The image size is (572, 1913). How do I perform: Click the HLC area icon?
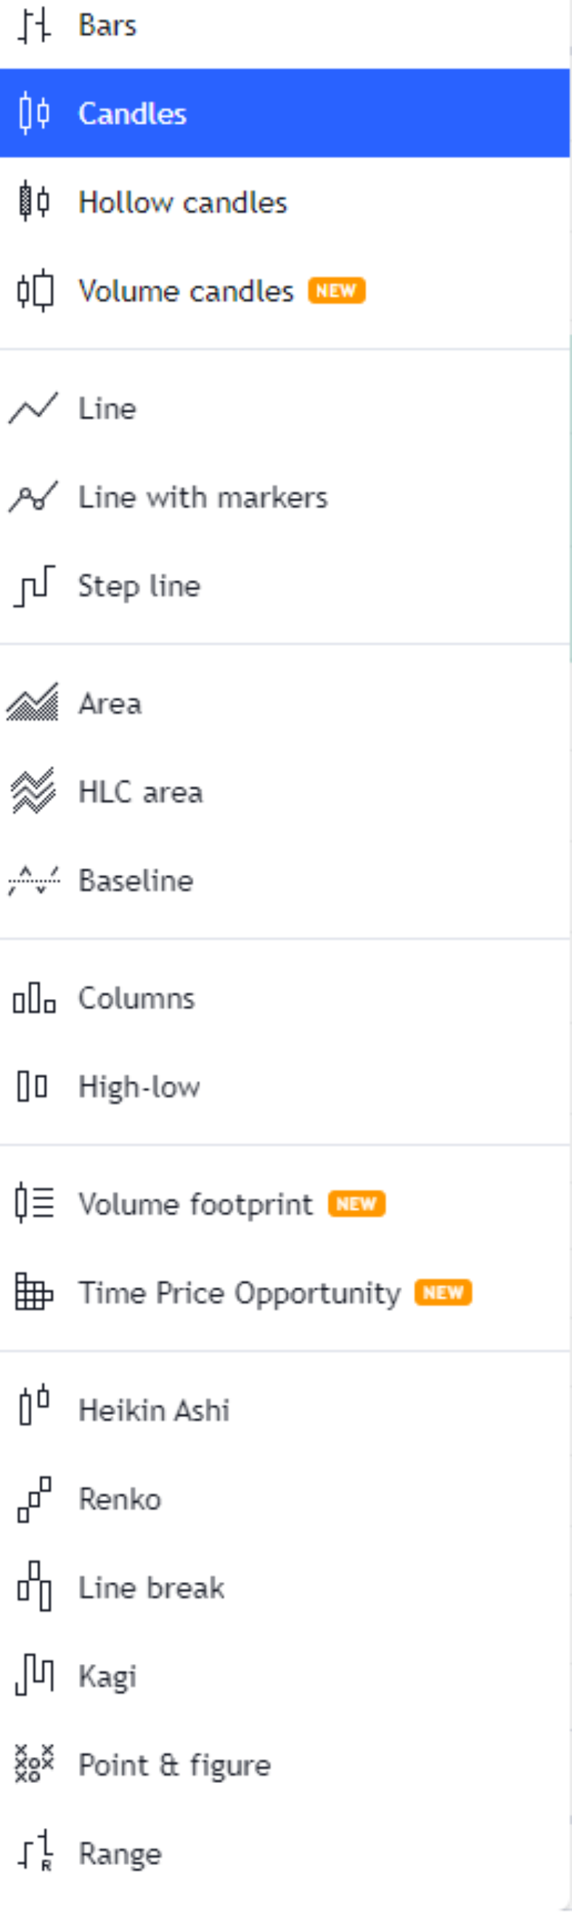[x=33, y=791]
